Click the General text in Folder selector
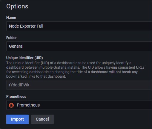Viewport: 152px width, 129px height. point(16,46)
